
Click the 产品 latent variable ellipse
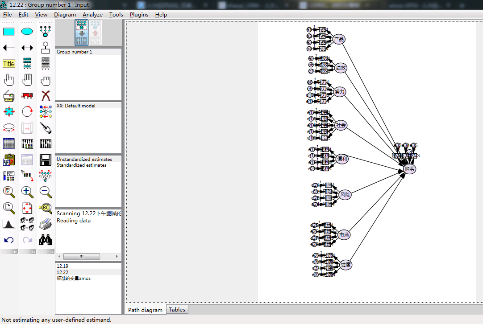click(x=339, y=39)
